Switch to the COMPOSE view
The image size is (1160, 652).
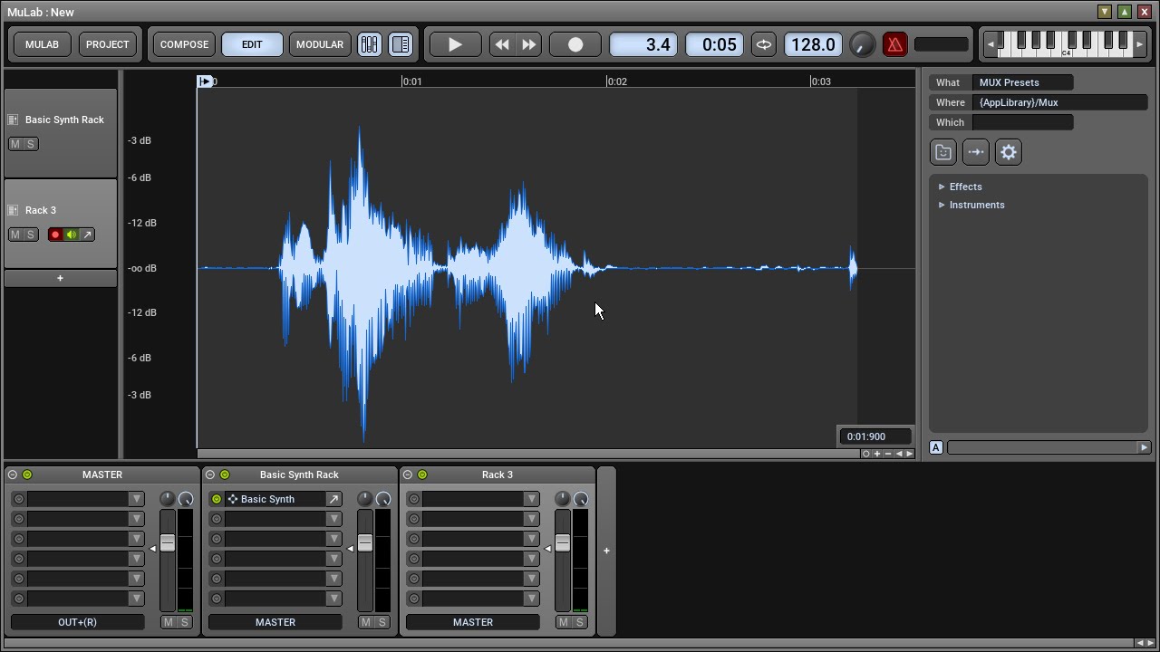tap(184, 44)
